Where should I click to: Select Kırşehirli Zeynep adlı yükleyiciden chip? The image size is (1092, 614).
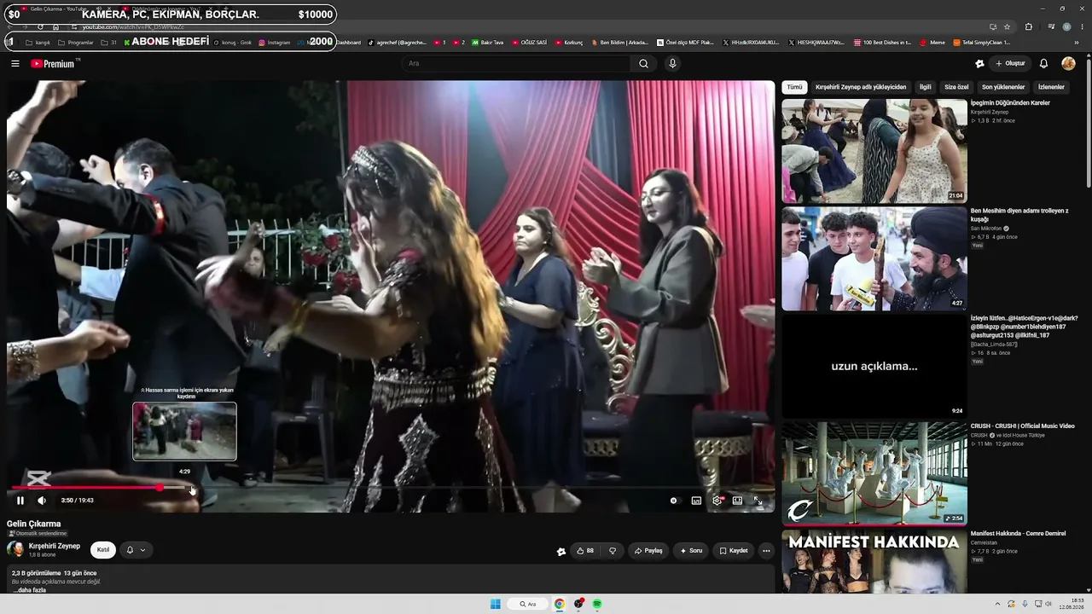coord(861,87)
